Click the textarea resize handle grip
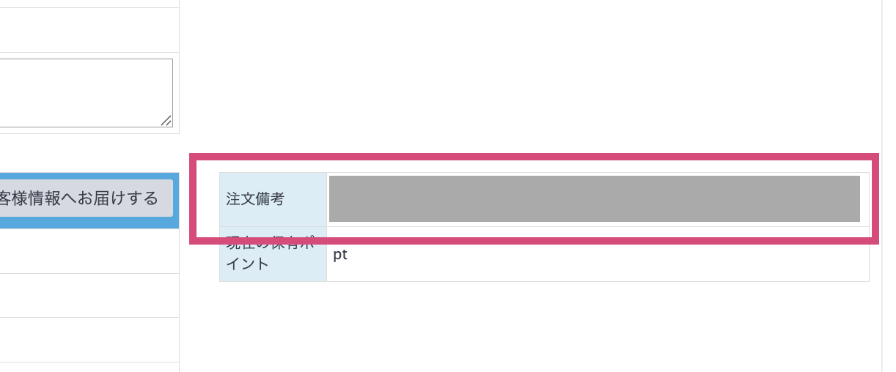 tap(166, 121)
